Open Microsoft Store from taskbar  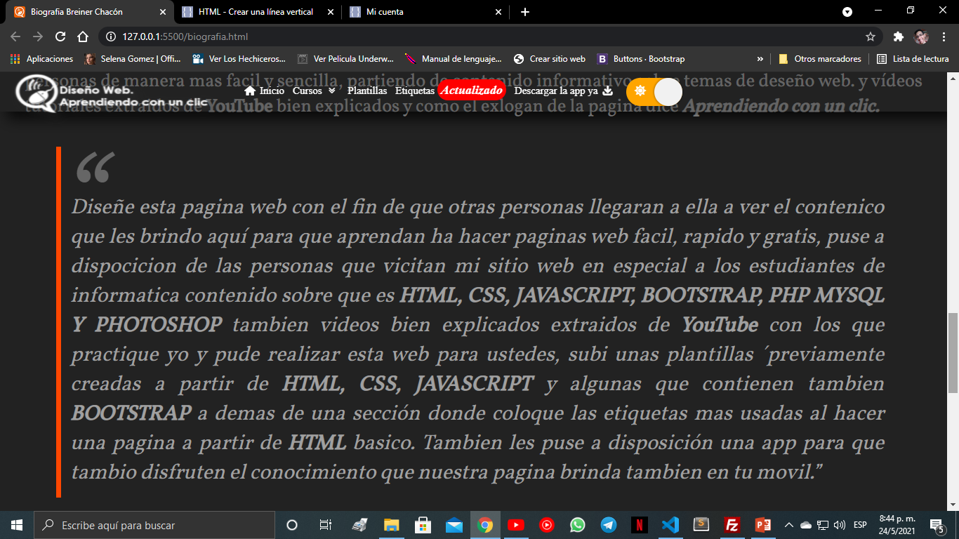pyautogui.click(x=423, y=525)
